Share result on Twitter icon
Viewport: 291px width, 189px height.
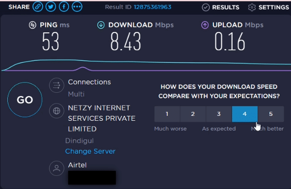pos(51,7)
